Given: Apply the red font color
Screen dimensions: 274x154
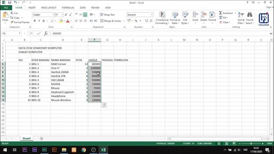Looking at the screenshot, I should point(68,21).
